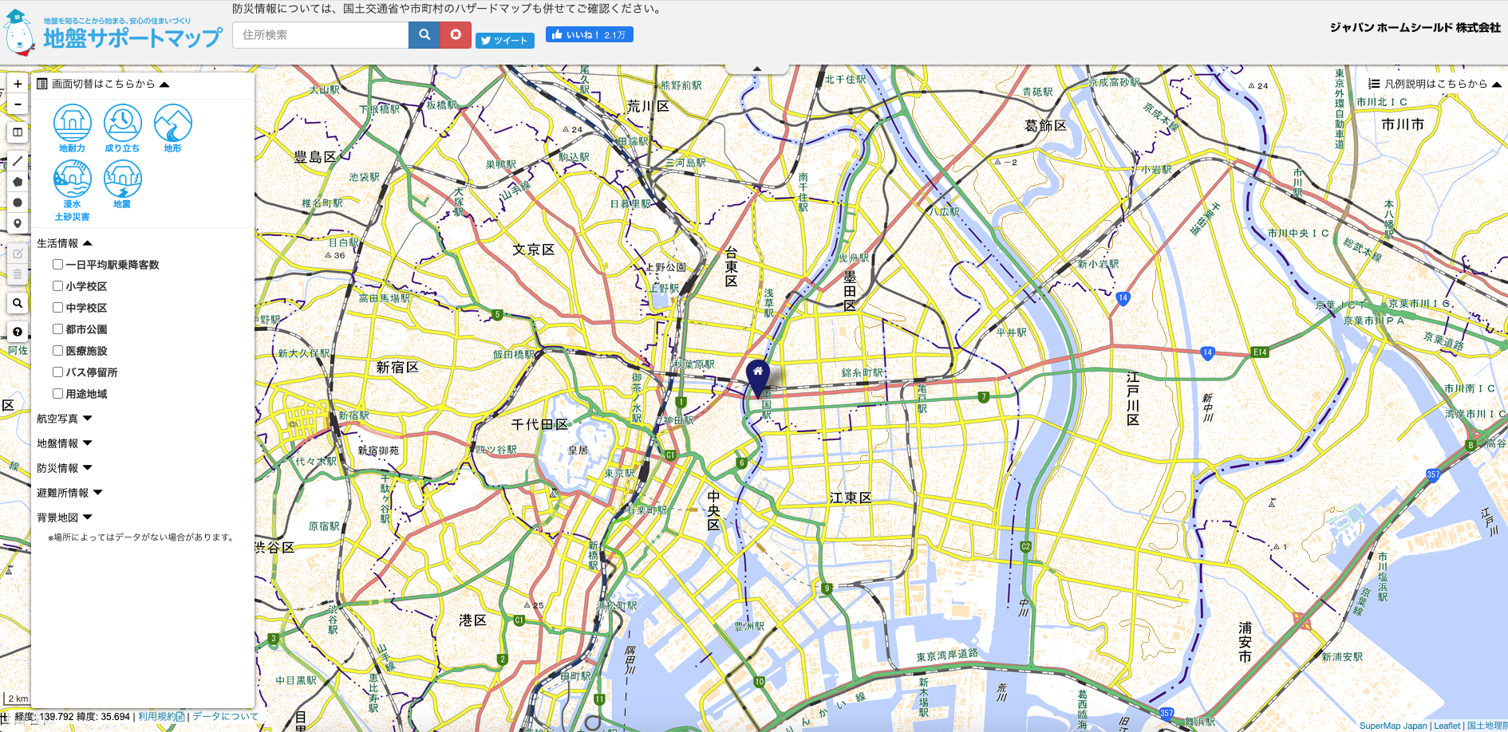The width and height of the screenshot is (1508, 732).
Task: Open the 利用規約 link
Action: 161,716
